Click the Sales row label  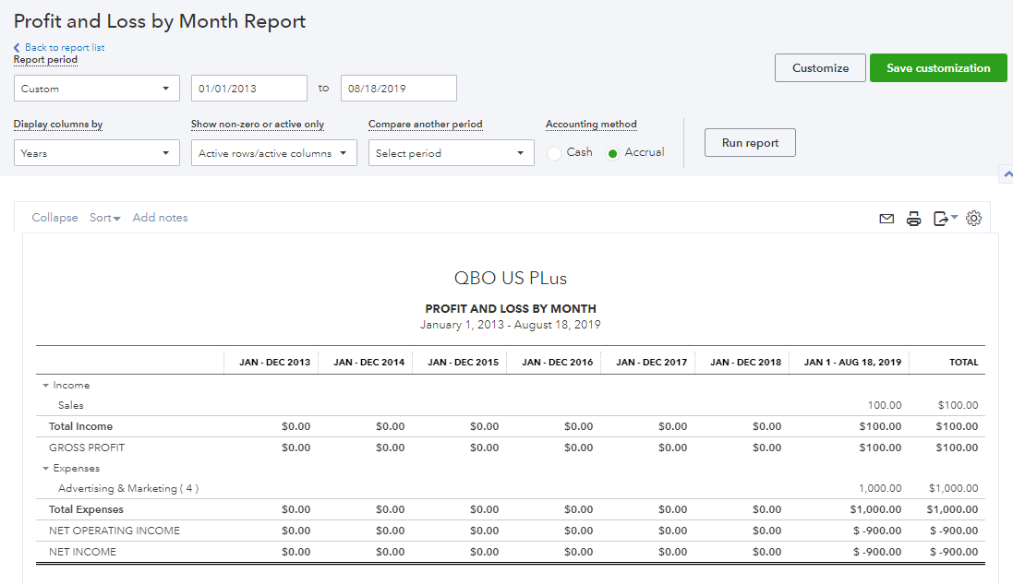tap(70, 405)
